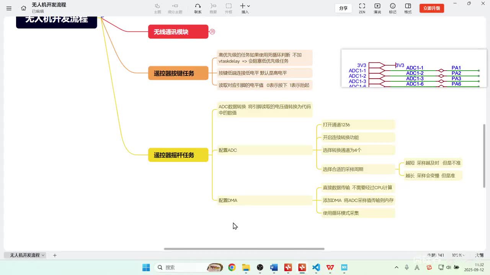Screen dimensions: 490x275
Task: Show hidden system tray icons
Action: tap(397, 267)
